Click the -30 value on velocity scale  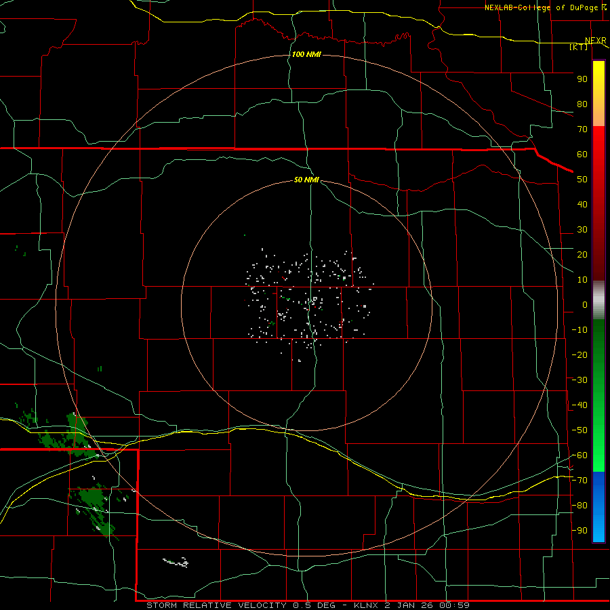click(x=579, y=380)
